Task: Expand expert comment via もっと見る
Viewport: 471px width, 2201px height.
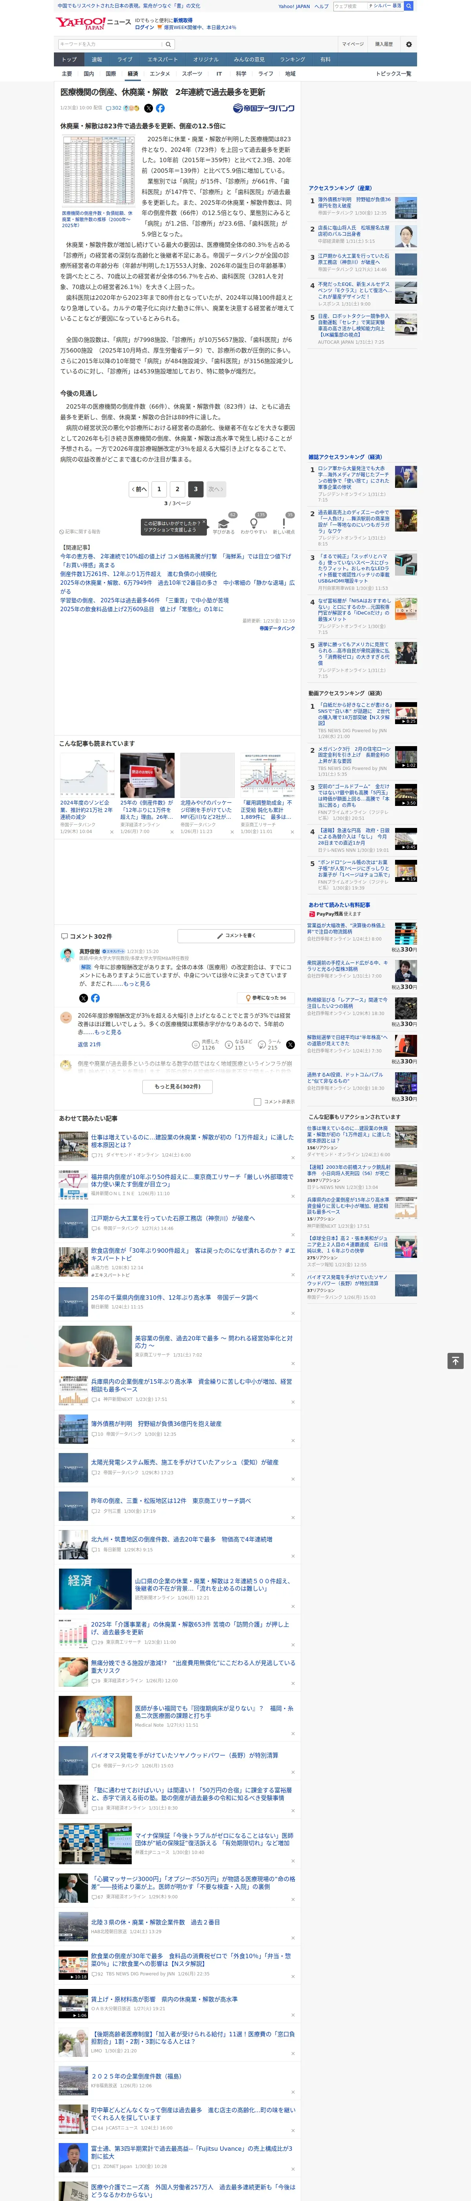Action: coord(136,983)
